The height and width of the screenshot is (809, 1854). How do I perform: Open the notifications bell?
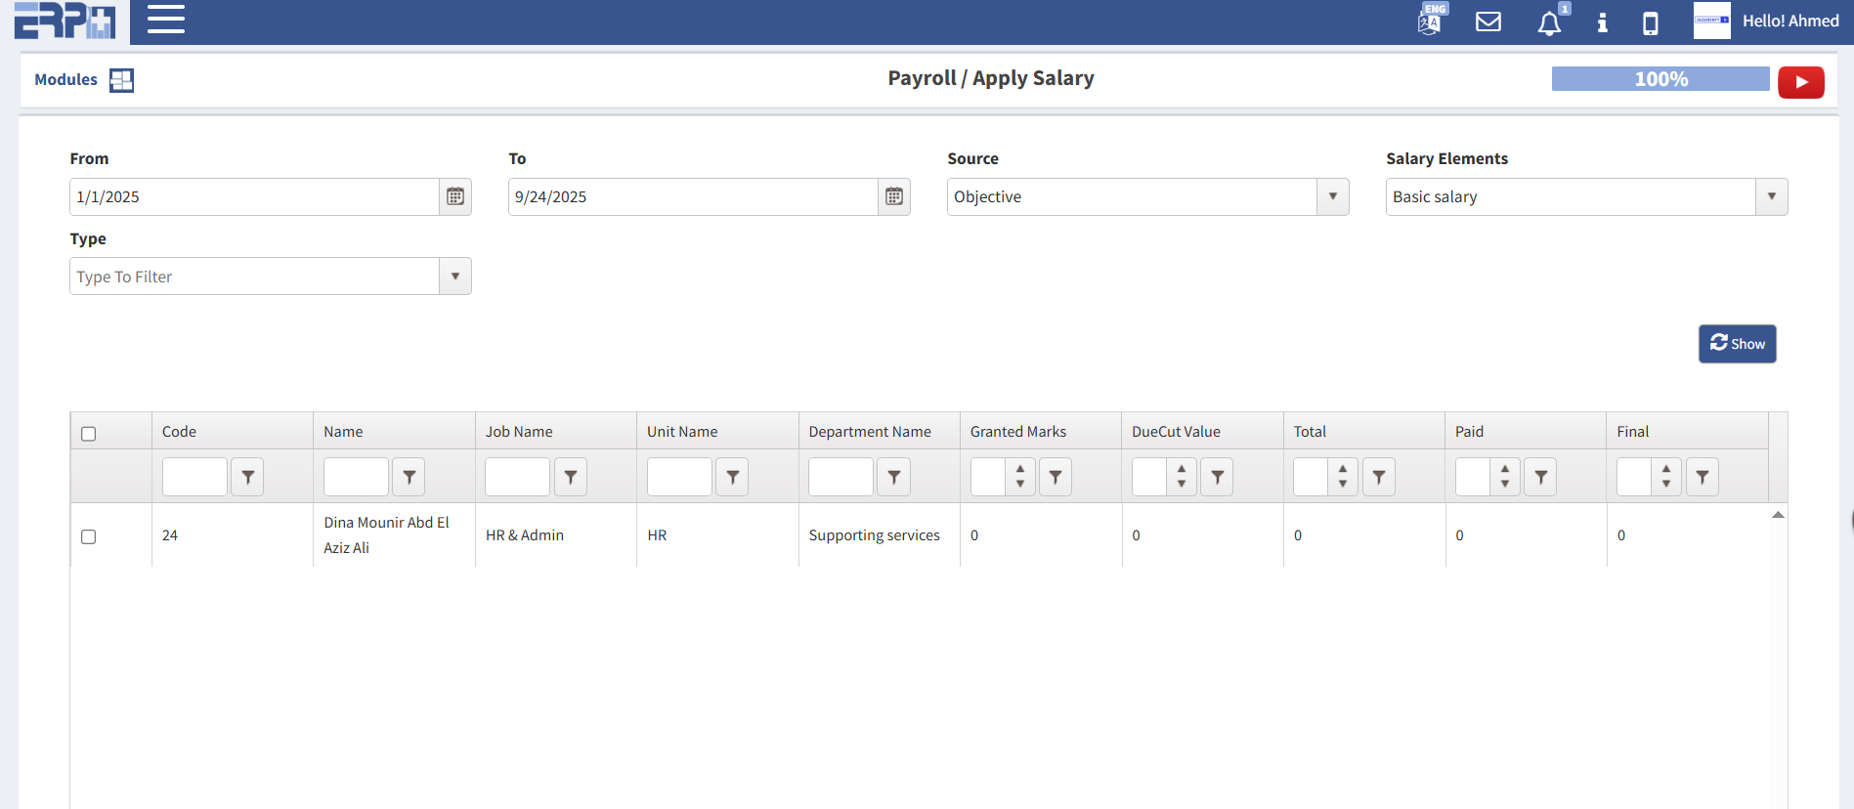(1549, 22)
